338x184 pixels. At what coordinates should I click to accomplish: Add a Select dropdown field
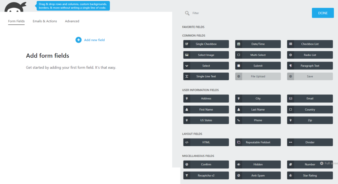coord(206,66)
